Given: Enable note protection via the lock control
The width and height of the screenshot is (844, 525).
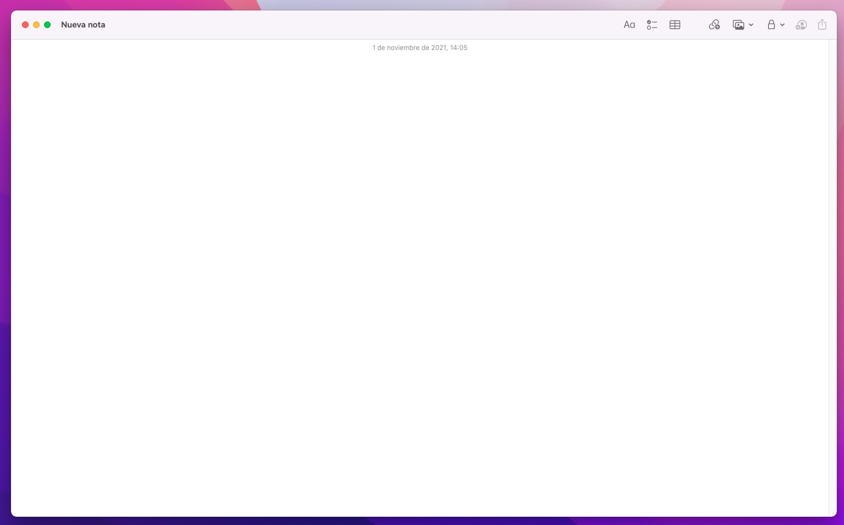Looking at the screenshot, I should [x=771, y=25].
